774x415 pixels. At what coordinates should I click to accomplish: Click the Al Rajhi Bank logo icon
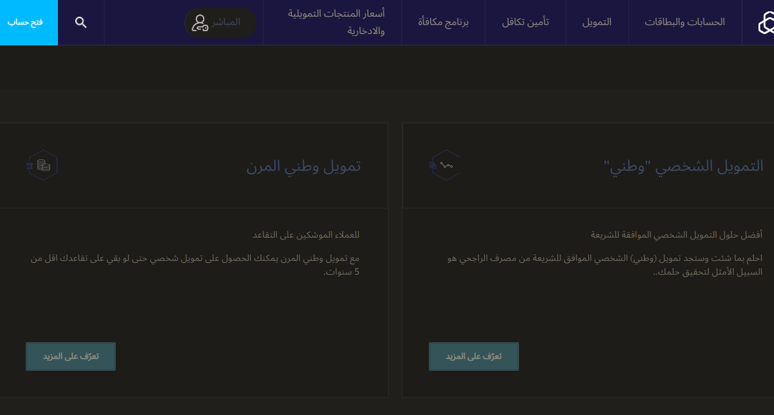(x=766, y=23)
